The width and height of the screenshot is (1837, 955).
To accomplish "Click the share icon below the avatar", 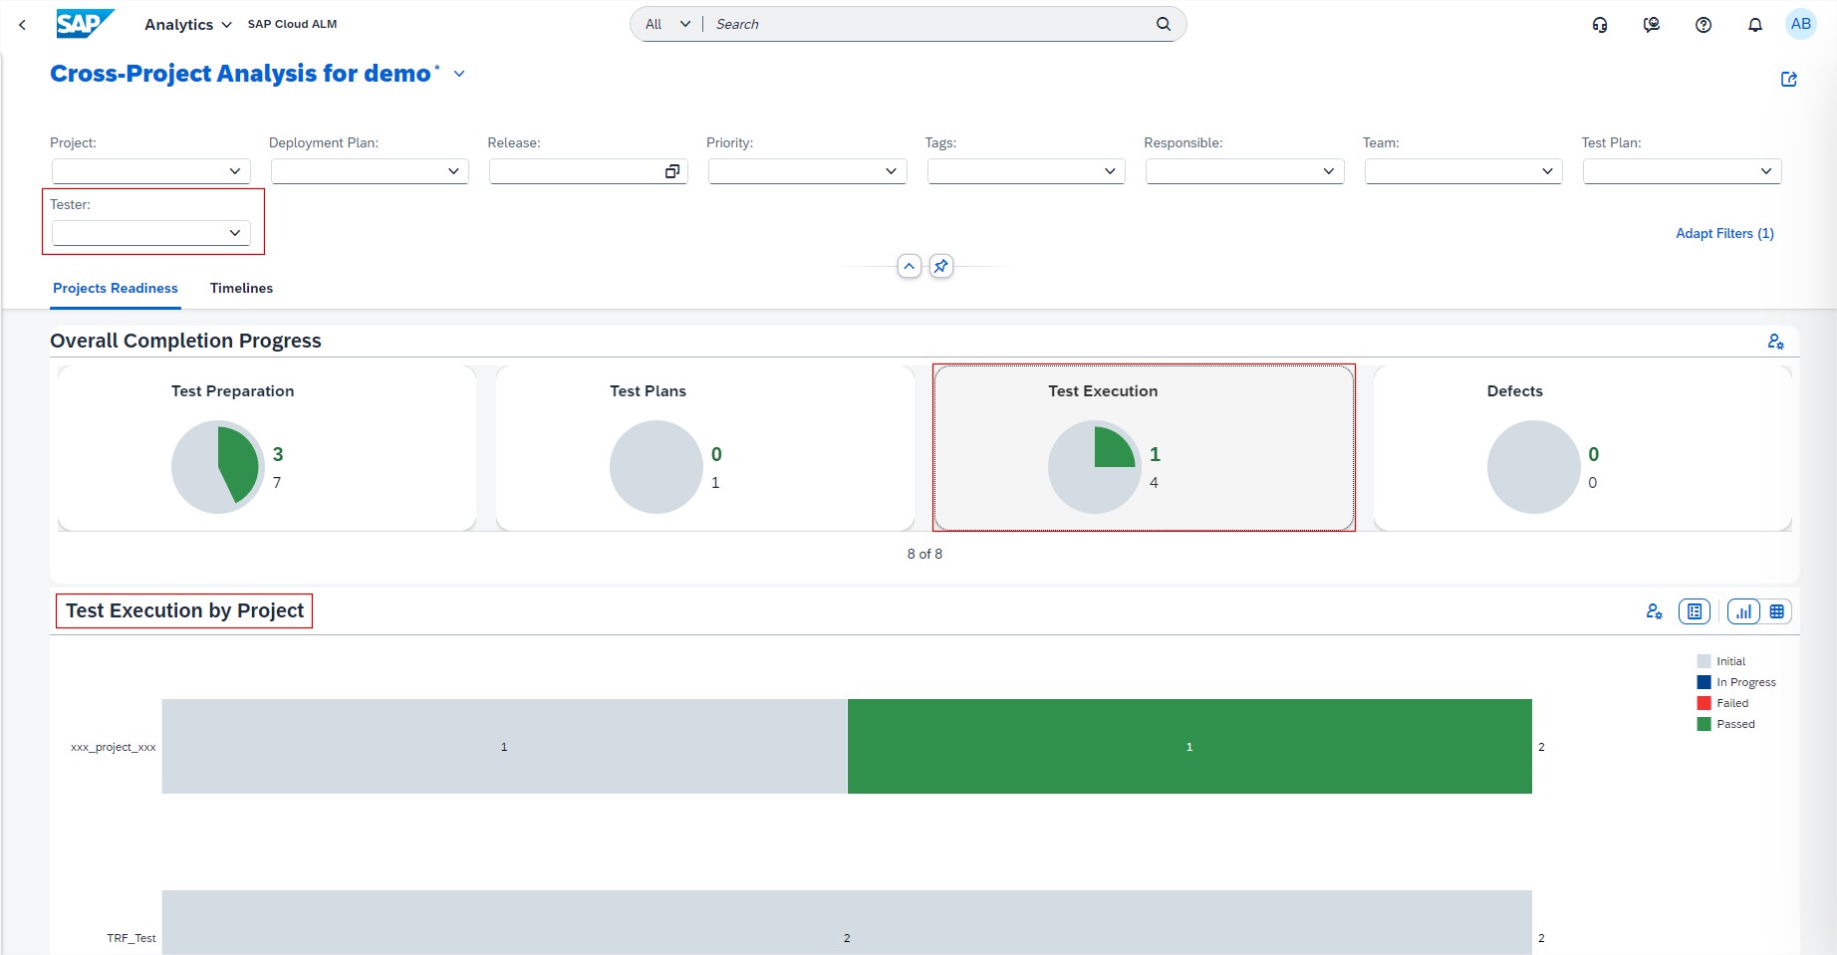I will [1789, 80].
